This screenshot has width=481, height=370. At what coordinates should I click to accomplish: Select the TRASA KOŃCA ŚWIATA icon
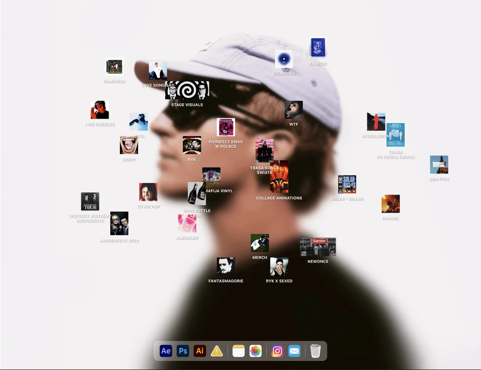[x=265, y=151]
